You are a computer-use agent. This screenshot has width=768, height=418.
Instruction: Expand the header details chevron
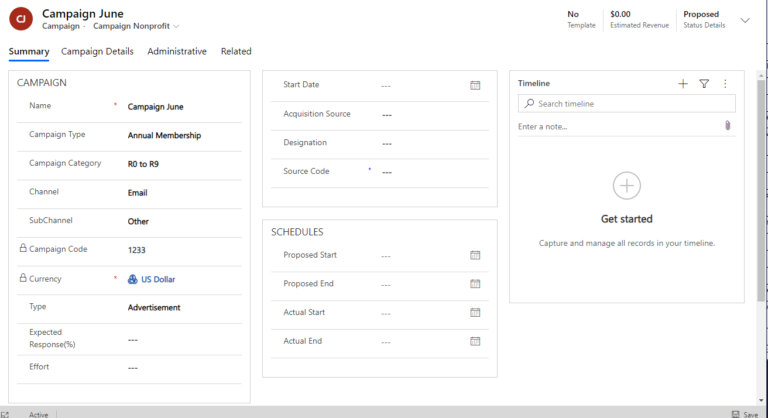click(745, 20)
